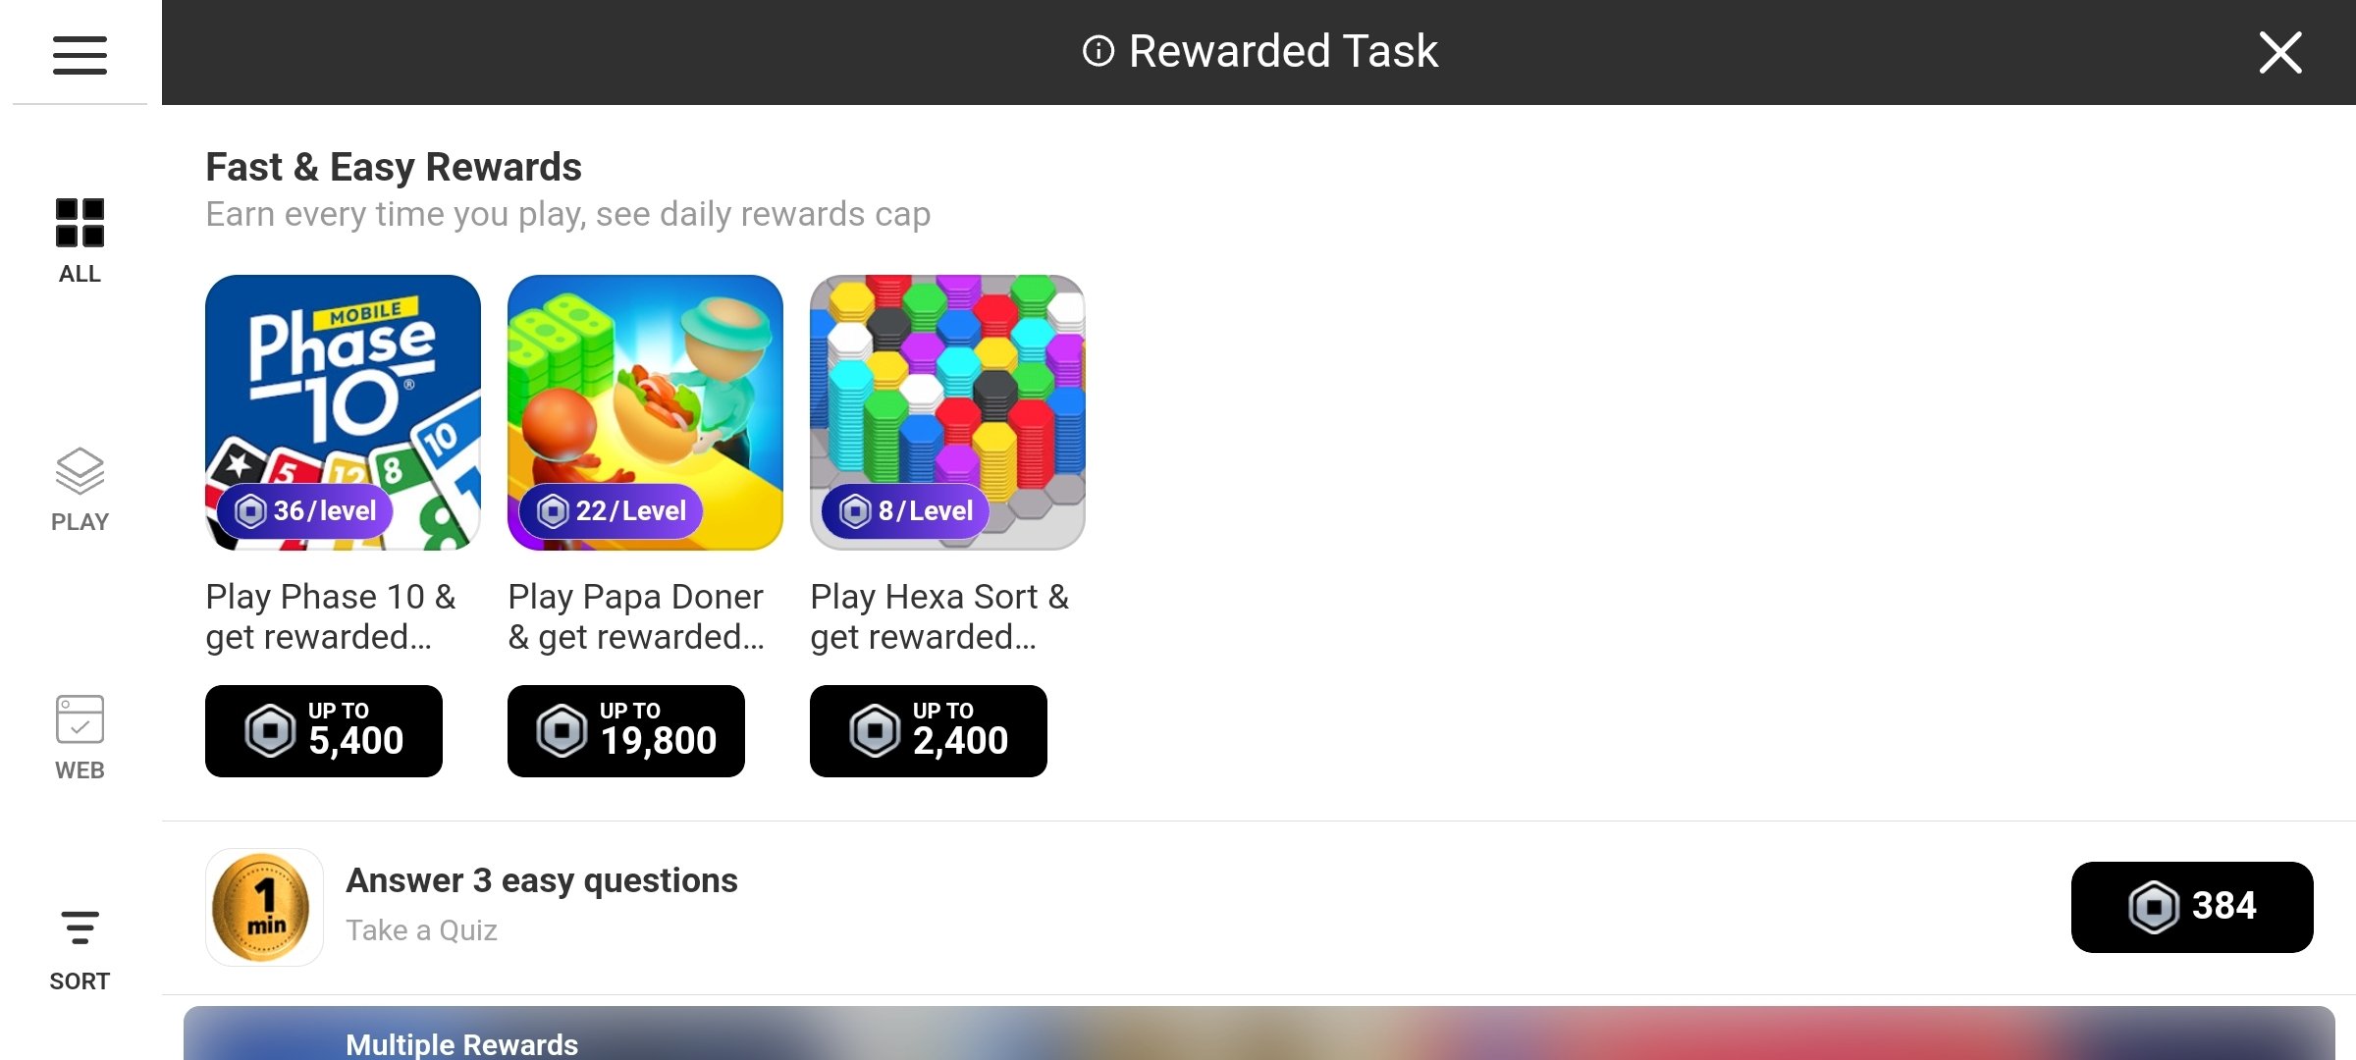
Task: Click the info icon beside Rewarded Task
Action: click(x=1098, y=51)
